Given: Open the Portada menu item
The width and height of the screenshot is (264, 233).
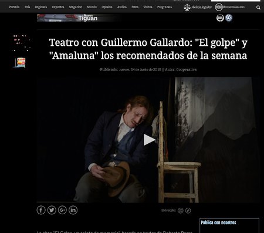Looking at the screenshot, I should point(14,7).
